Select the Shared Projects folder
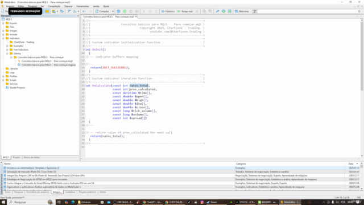The height and width of the screenshot is (205, 364). tap(17, 88)
